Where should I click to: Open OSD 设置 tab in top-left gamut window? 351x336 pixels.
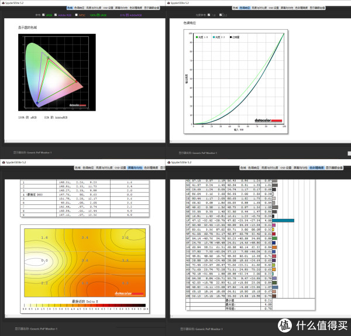coord(108,8)
